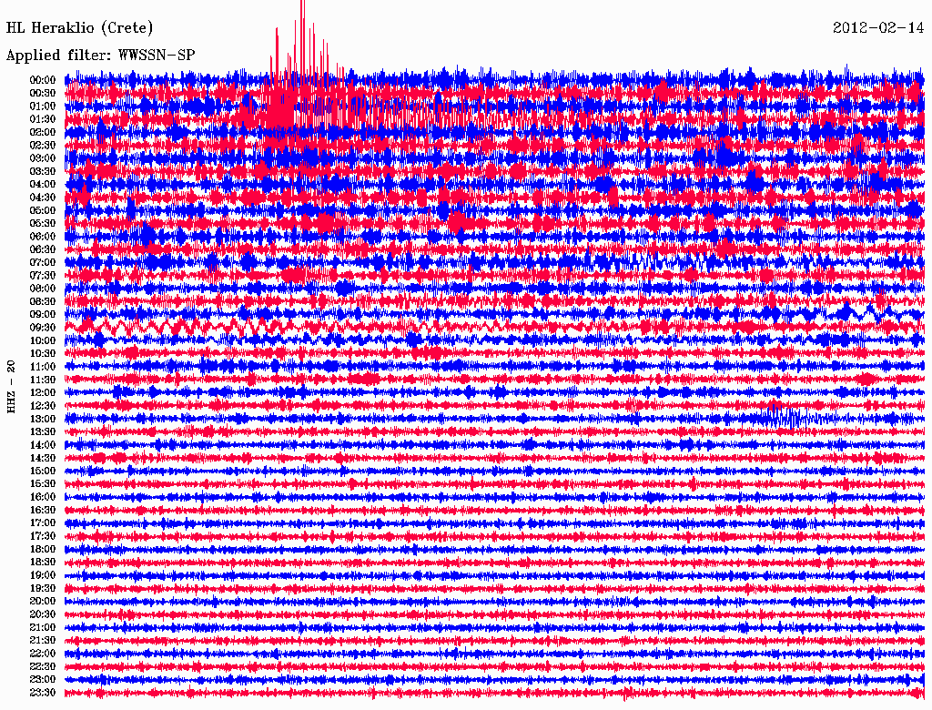932x710 pixels.
Task: Click the '12:30' time label
Action: point(43,406)
